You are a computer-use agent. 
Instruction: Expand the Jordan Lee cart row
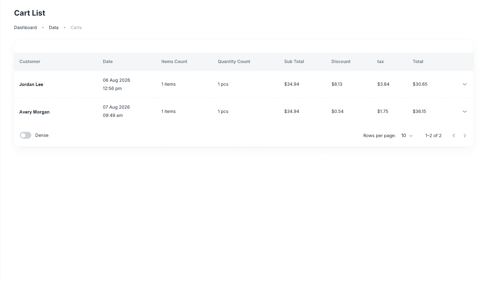[464, 84]
